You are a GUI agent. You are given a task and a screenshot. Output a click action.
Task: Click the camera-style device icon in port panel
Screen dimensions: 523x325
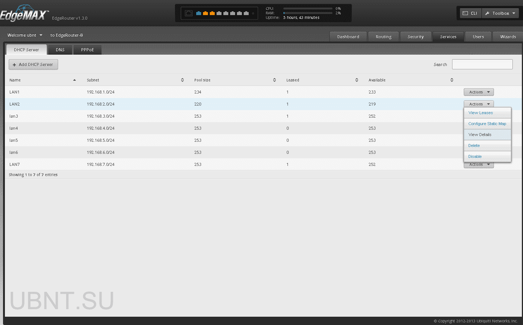click(189, 12)
